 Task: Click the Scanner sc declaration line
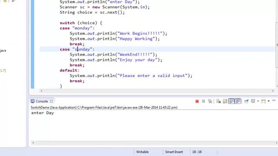point(105,7)
